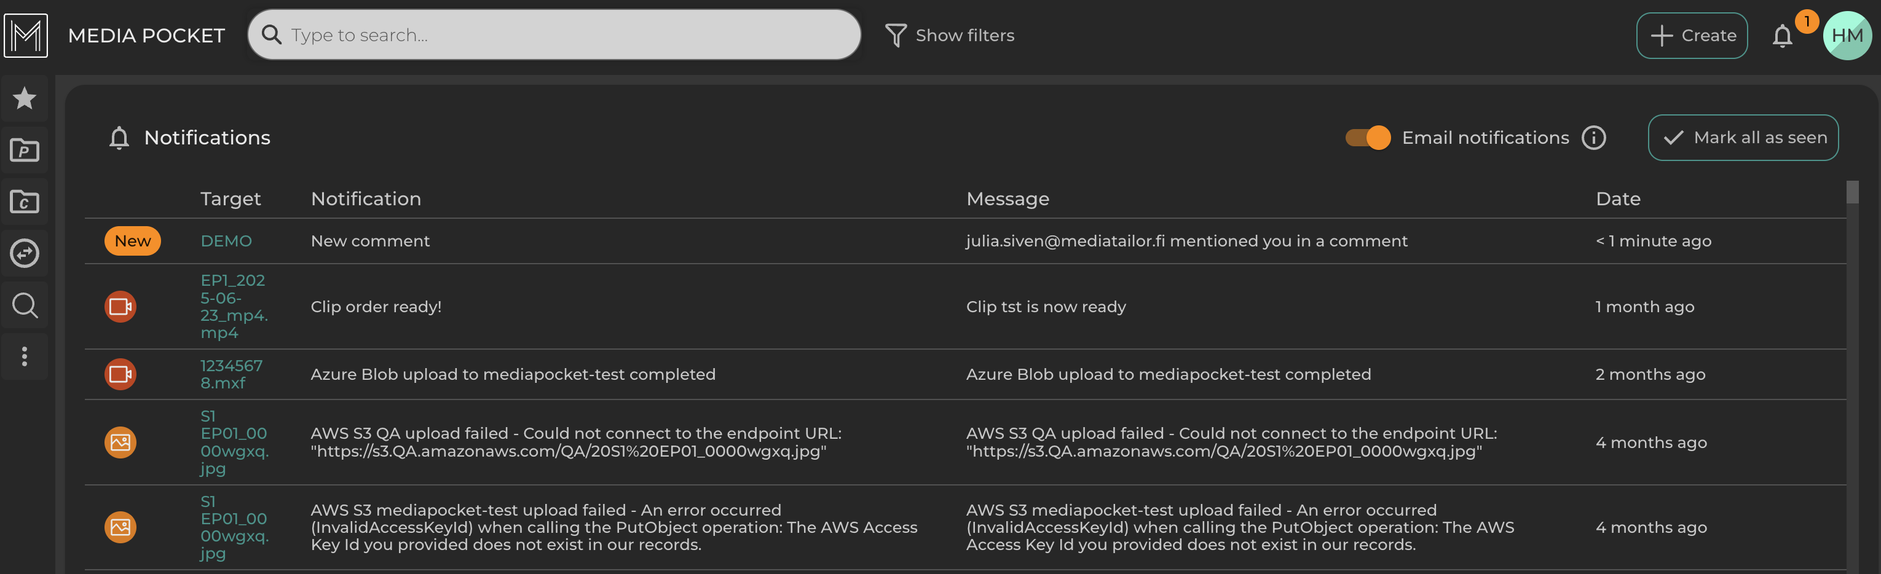
Task: Click the video icon on Clip order row
Action: (120, 307)
